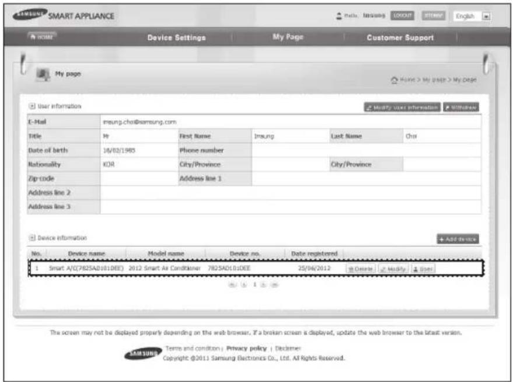Select the e-mail address value

click(139, 122)
